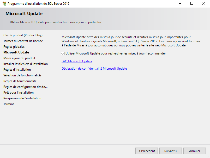Toggle the Utiliser Microsoft Update checkbox
Viewport: 210px width, 158px height.
(63, 53)
